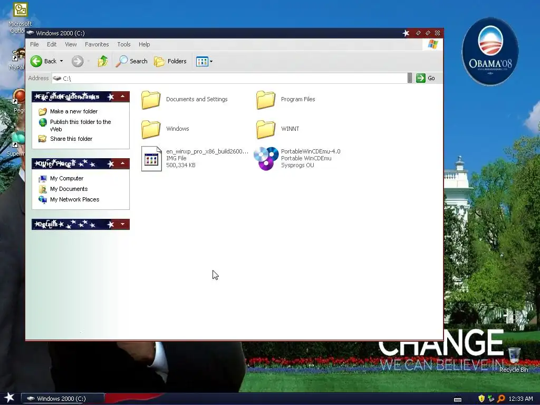The width and height of the screenshot is (540, 405).
Task: Click the Share this folder icon
Action: point(43,139)
